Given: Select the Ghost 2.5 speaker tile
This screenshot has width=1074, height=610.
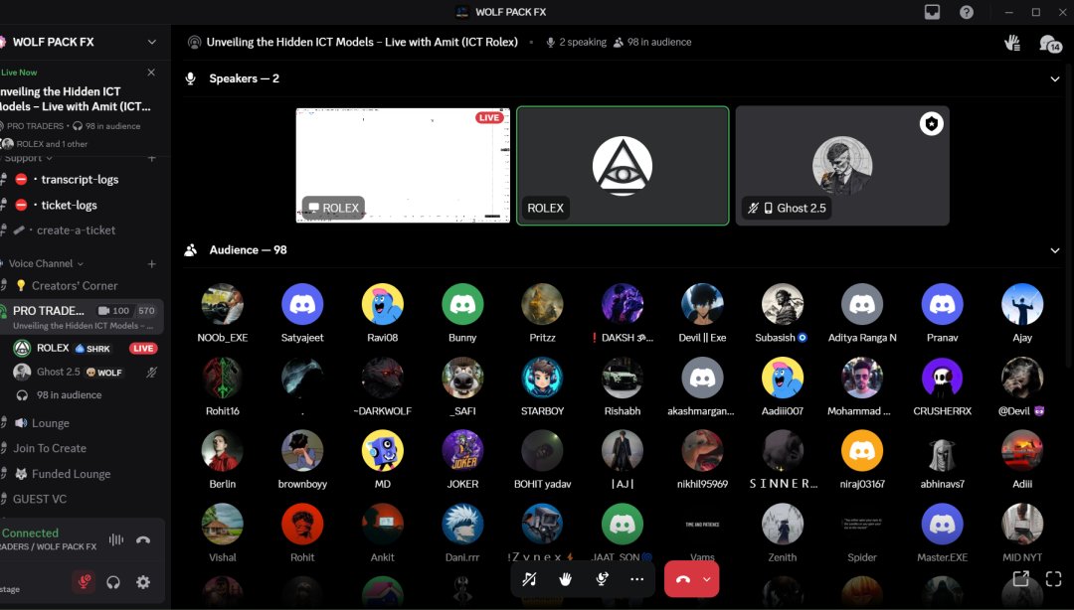Looking at the screenshot, I should (x=842, y=165).
